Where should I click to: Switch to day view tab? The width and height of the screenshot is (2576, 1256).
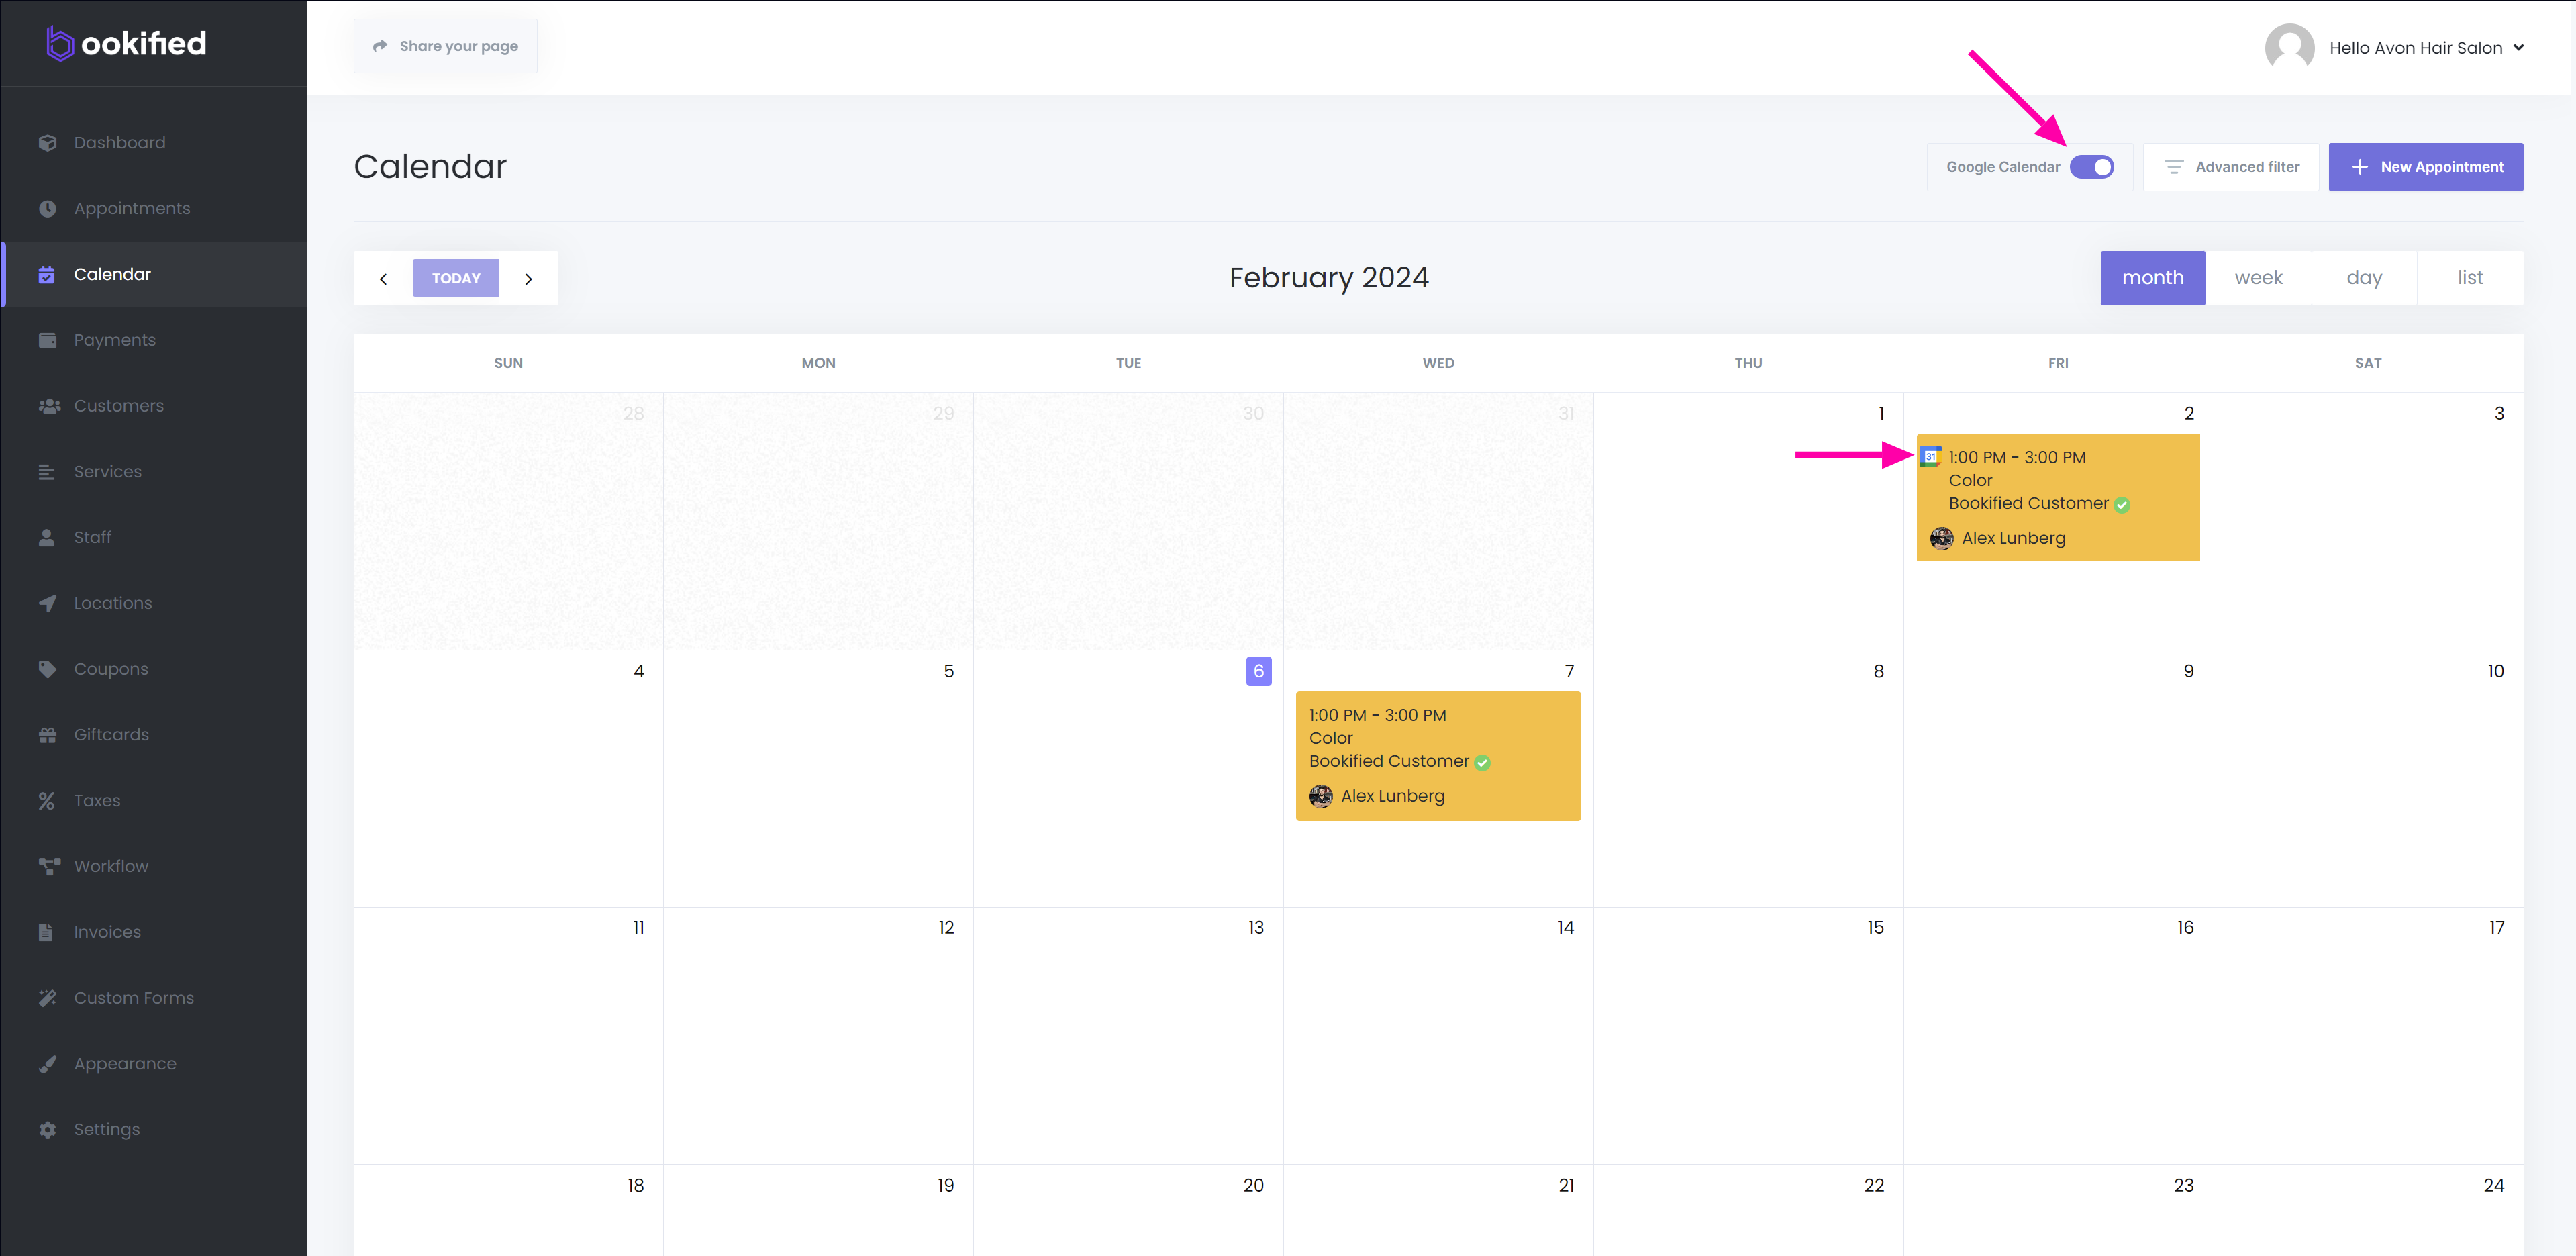pyautogui.click(x=2364, y=278)
